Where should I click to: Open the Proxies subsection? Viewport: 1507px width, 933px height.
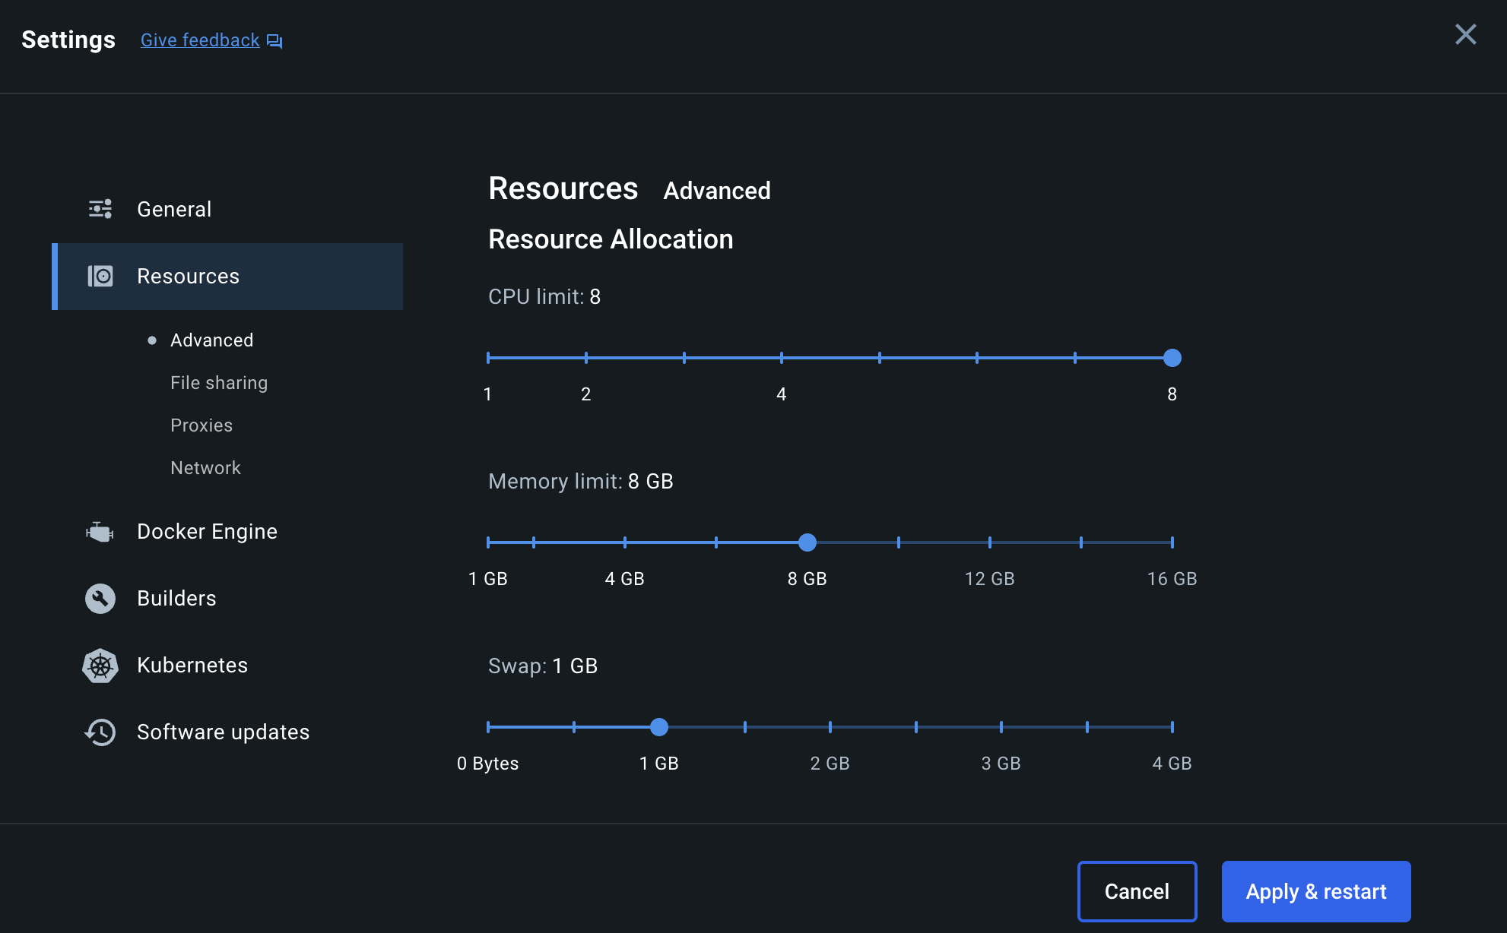coord(201,425)
